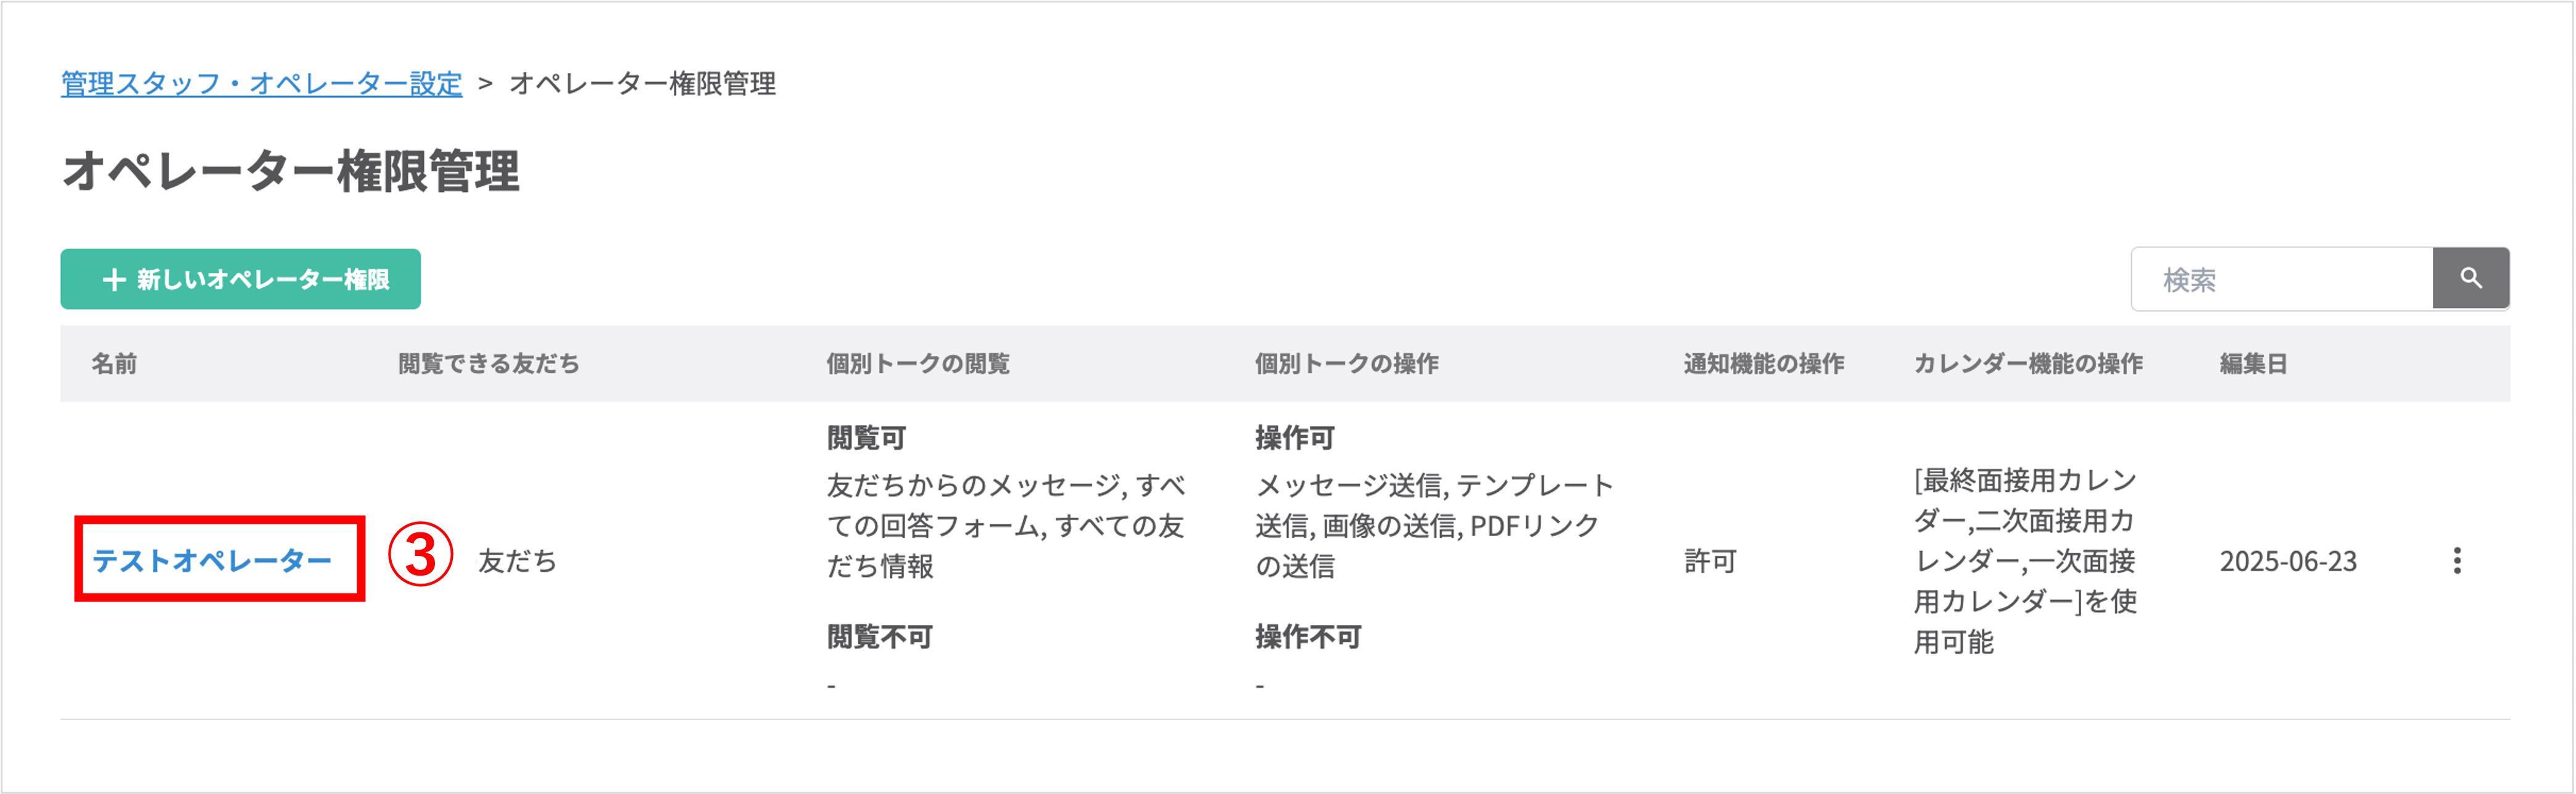The height and width of the screenshot is (794, 2576).
Task: Click the 個別トークの閲覧 column header
Action: tap(918, 364)
